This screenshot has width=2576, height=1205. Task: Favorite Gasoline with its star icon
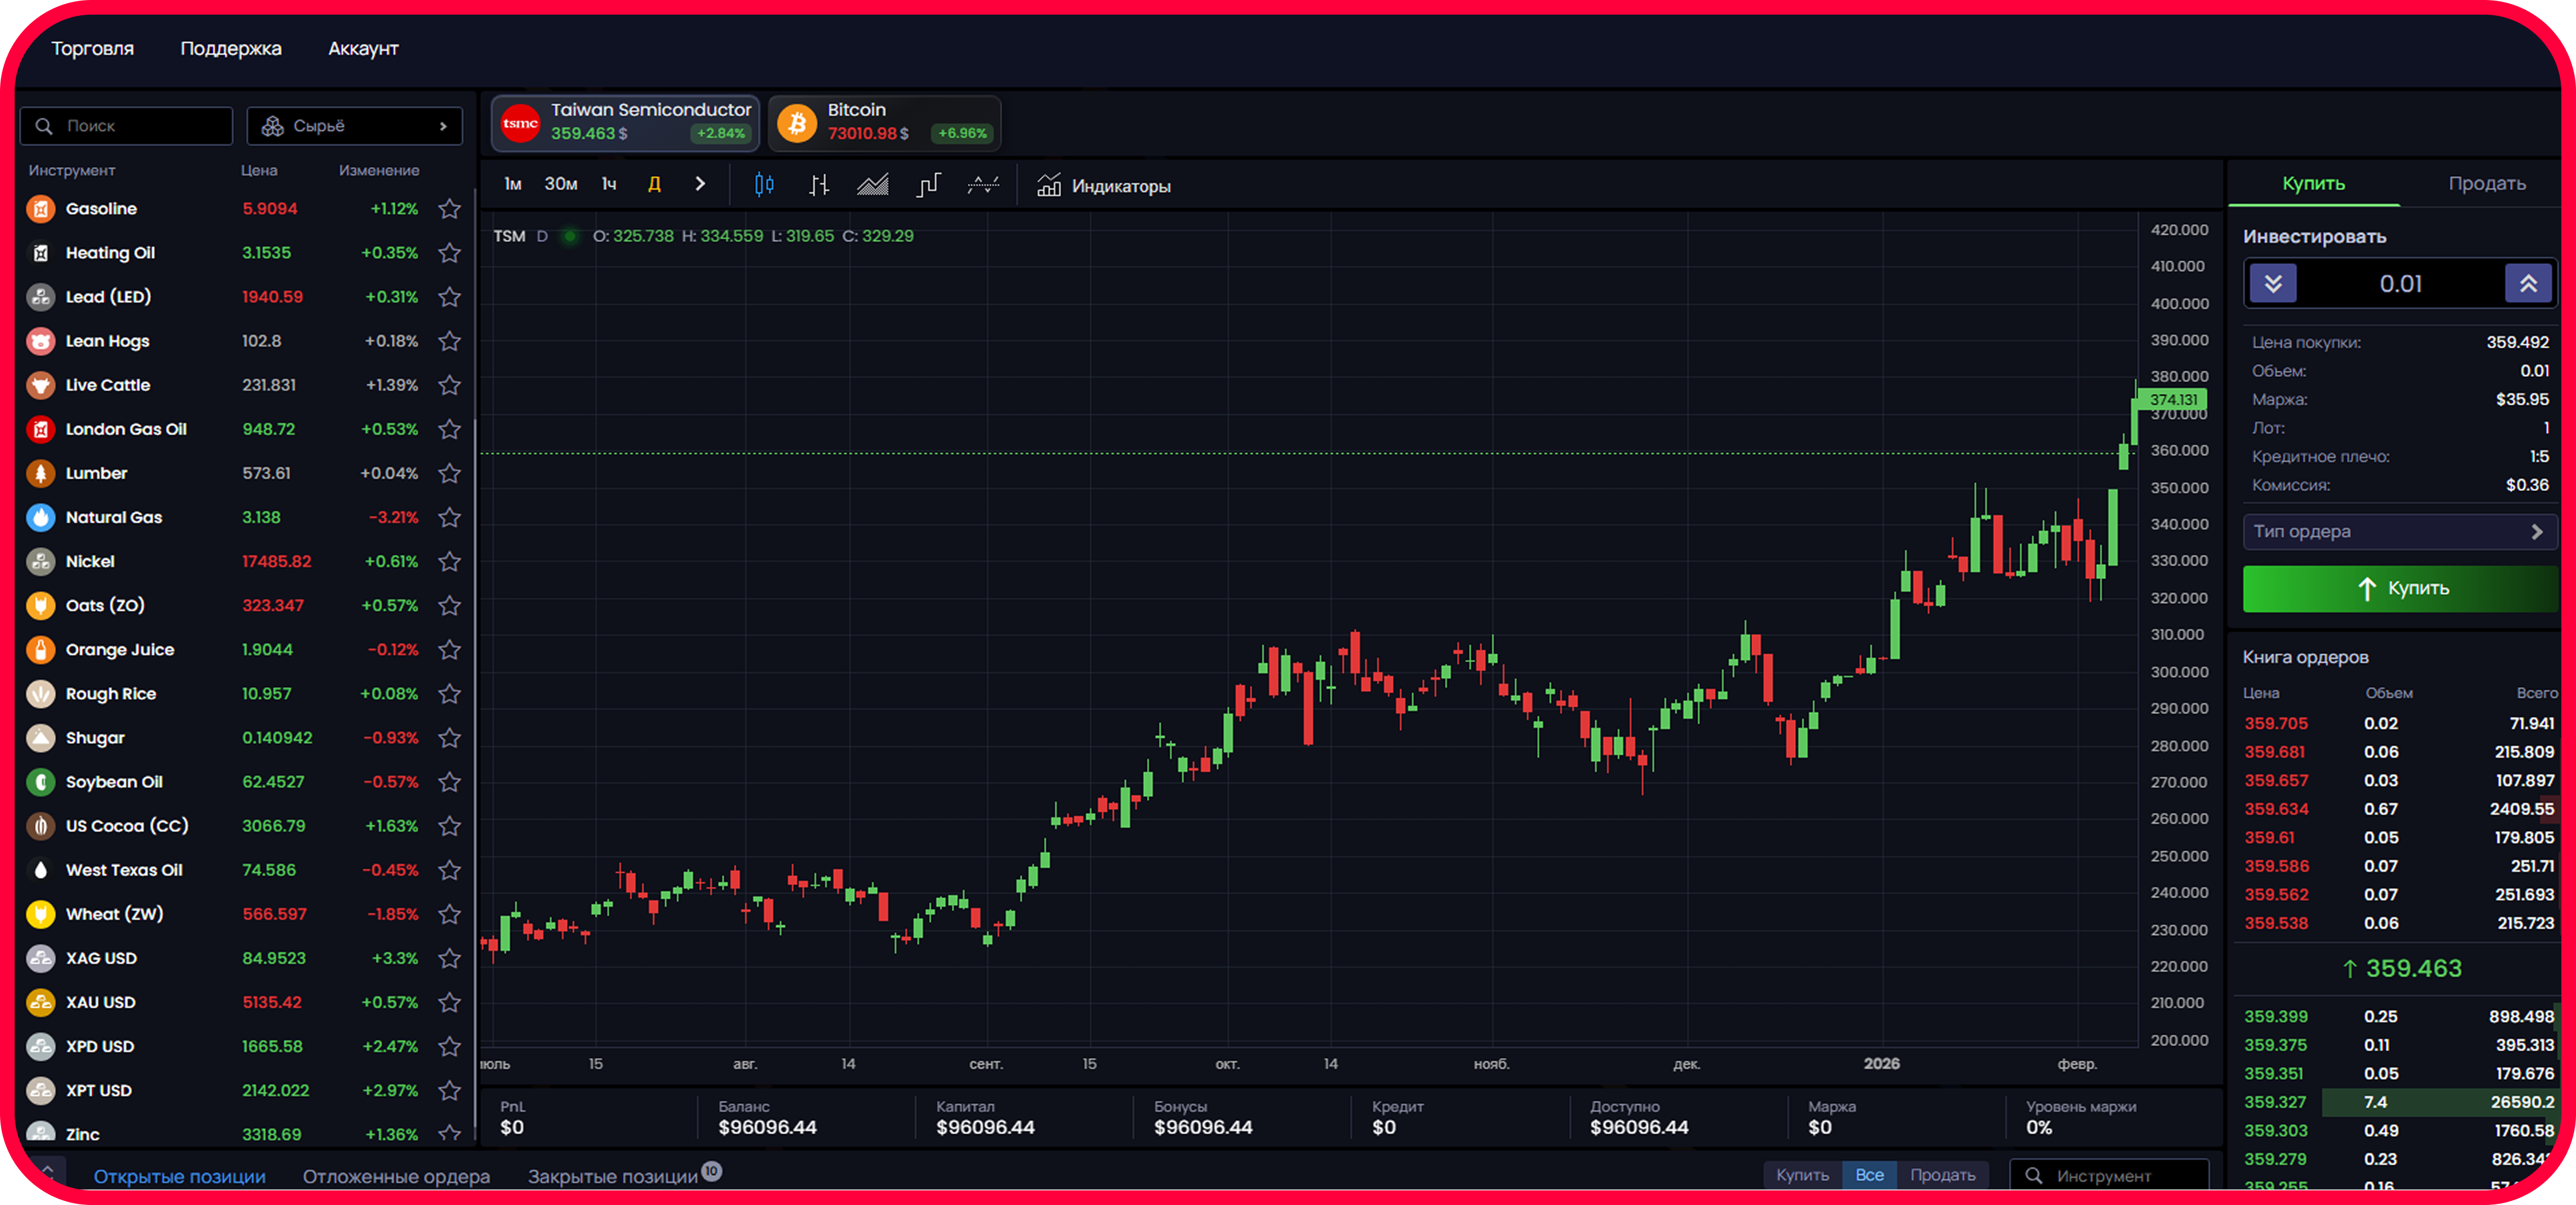450,209
